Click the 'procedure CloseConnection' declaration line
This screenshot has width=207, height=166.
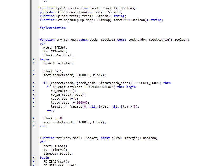tap(81, 12)
